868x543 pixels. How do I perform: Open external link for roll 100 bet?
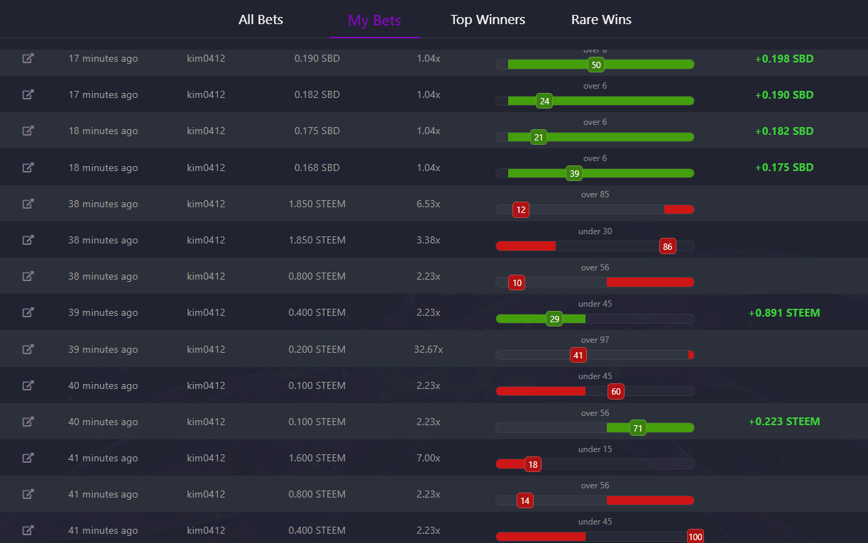[28, 530]
